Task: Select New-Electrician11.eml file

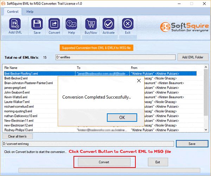Action: (19, 120)
